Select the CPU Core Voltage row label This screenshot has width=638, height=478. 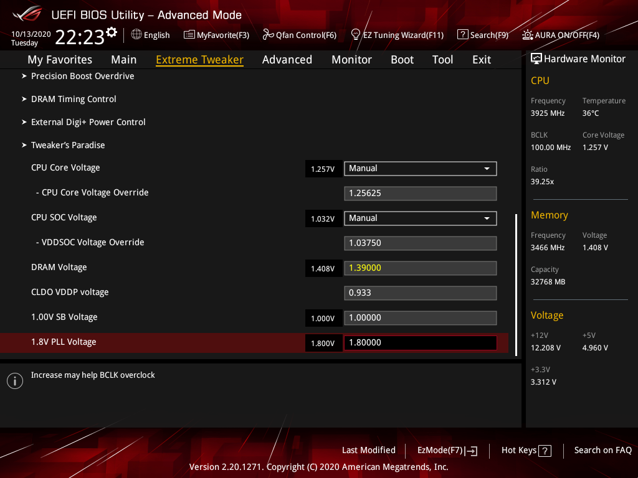pos(65,167)
